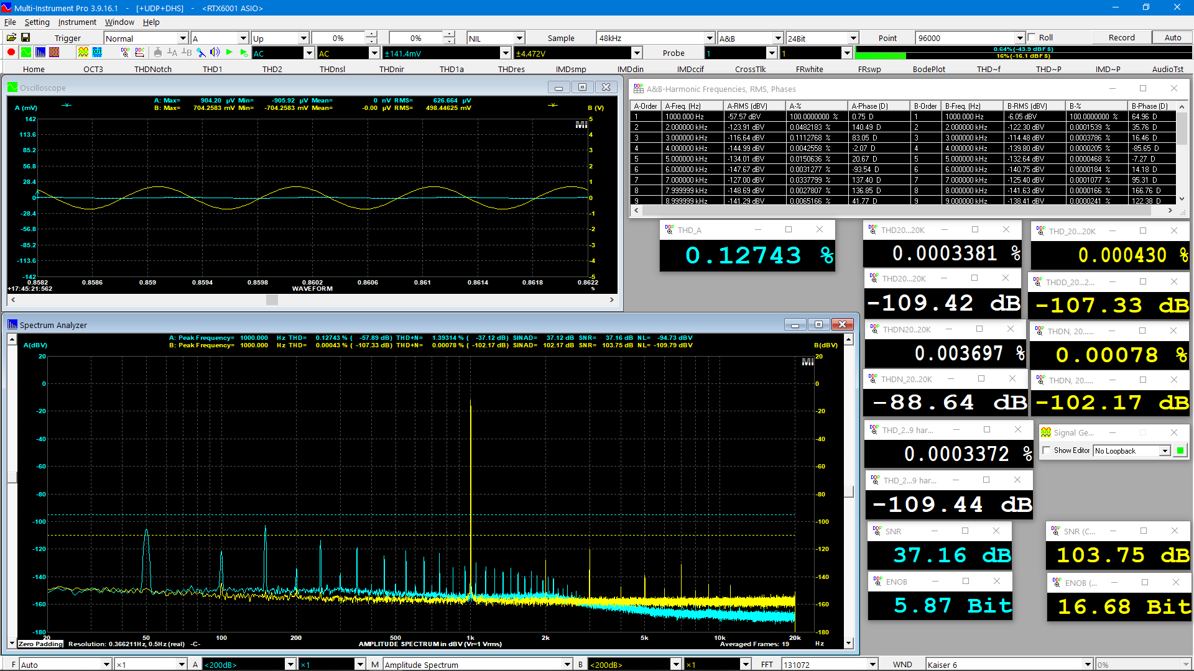1194x671 pixels.
Task: Open the Instrument menu
Action: [77, 22]
